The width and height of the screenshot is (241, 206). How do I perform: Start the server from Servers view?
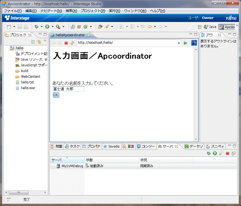215,153
